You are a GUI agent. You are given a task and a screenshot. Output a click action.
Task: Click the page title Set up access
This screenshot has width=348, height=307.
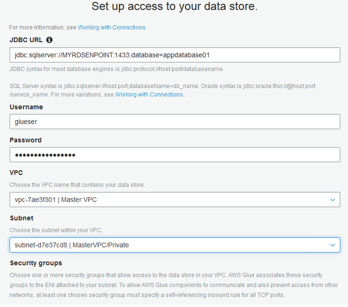click(x=174, y=6)
